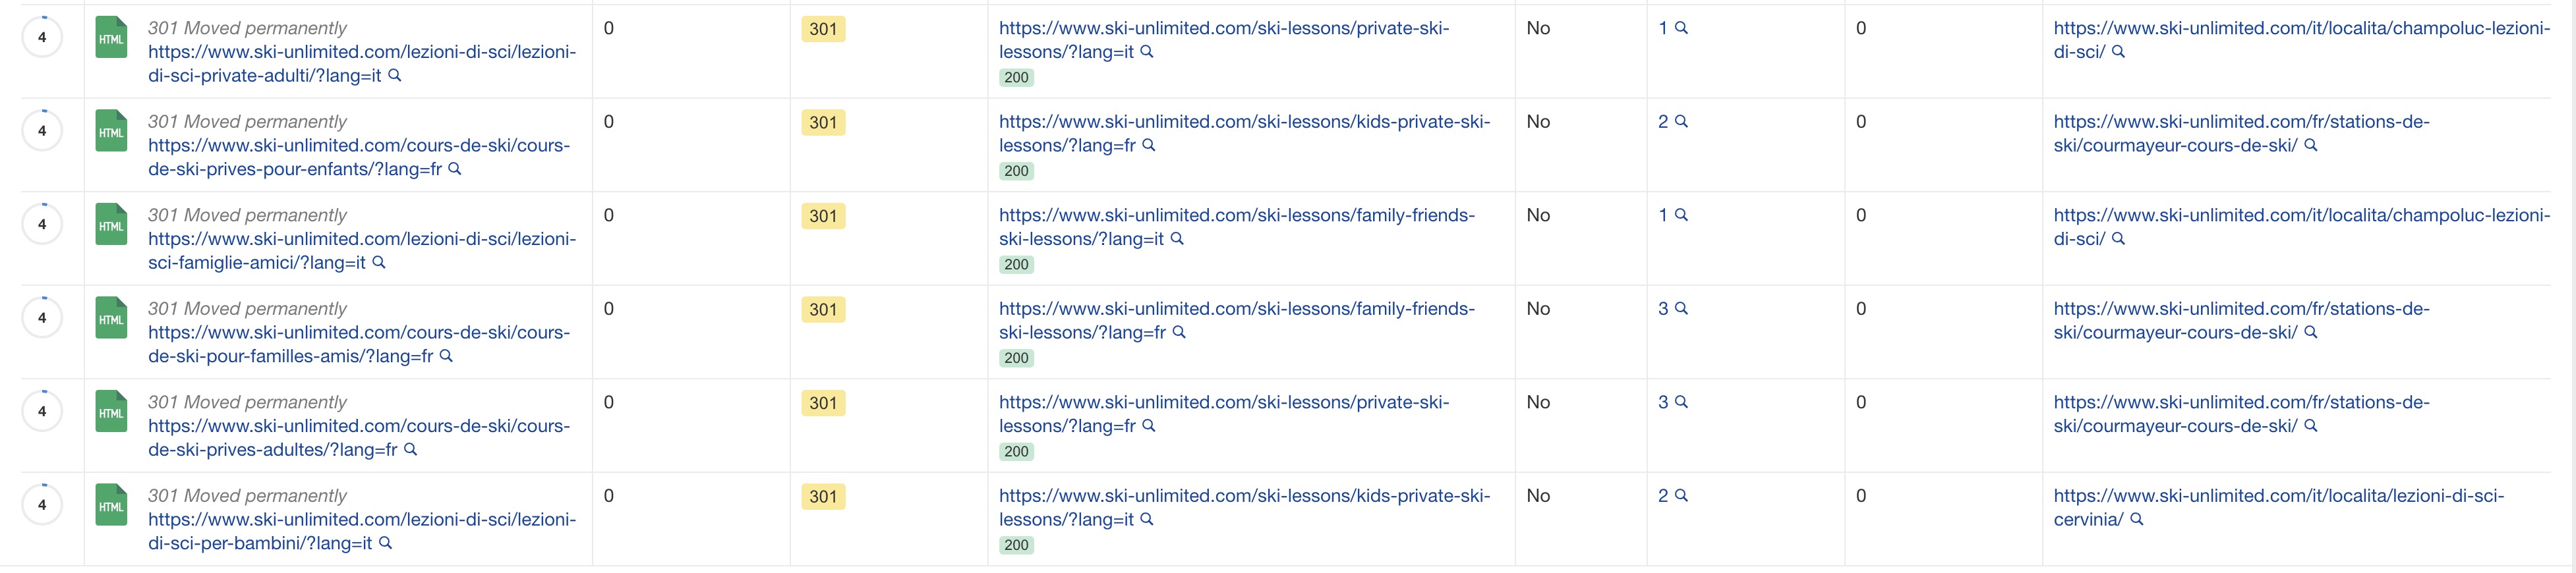The width and height of the screenshot is (2576, 573).
Task: Click the health score circle in last row
Action: click(42, 505)
